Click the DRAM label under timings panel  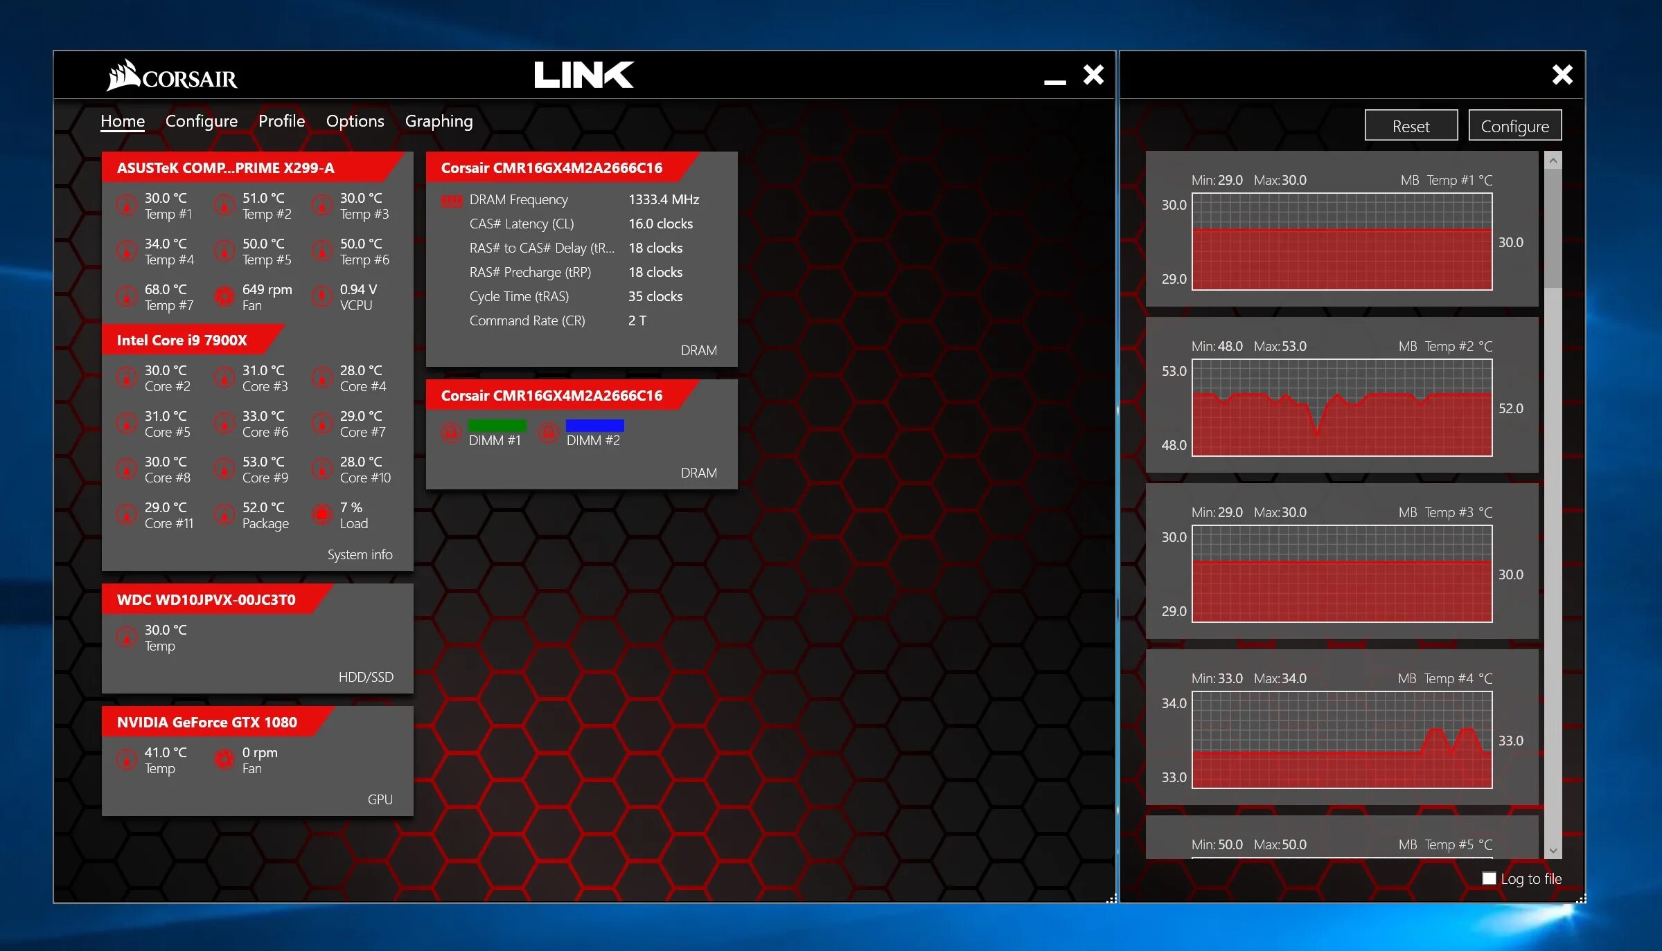[x=698, y=350]
